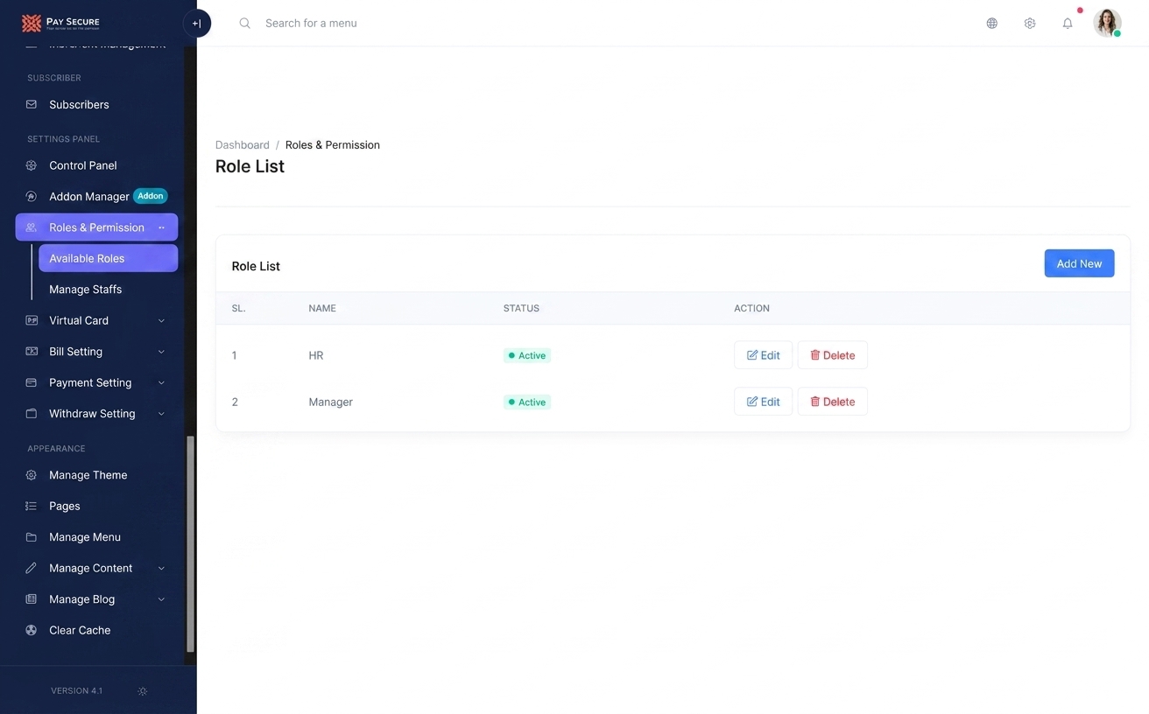Delete the Manager role

coord(832,402)
